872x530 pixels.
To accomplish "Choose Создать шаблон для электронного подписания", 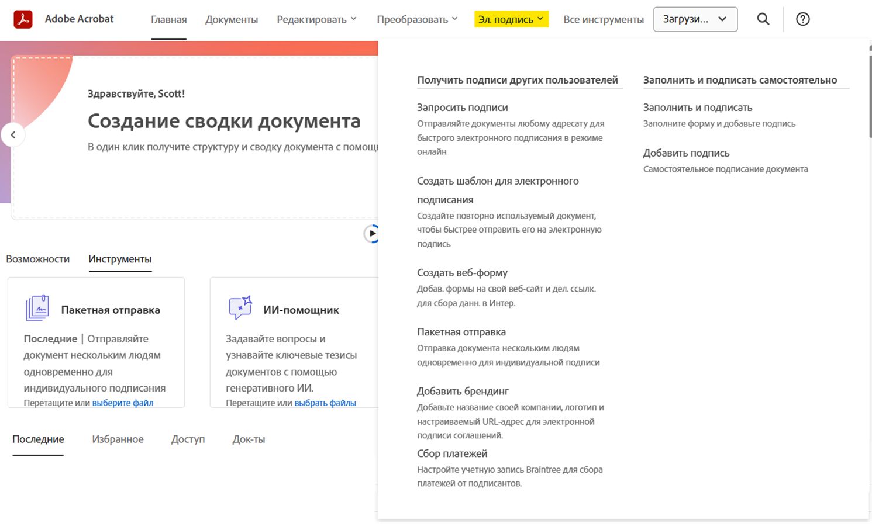I will tap(498, 190).
